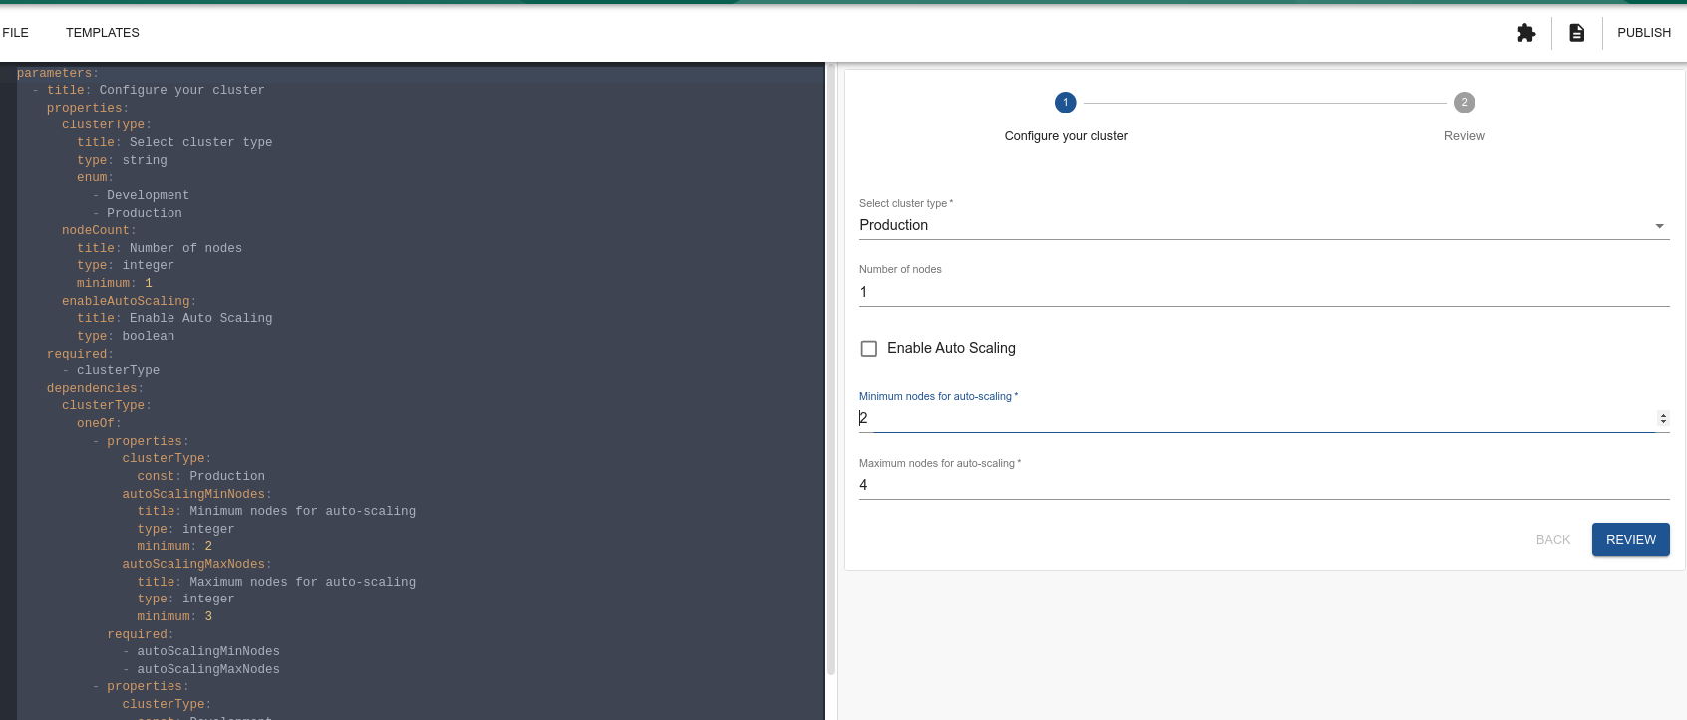Screen dimensions: 1687x720
Task: Open the custom field extensions puzzle icon
Action: 1525,33
